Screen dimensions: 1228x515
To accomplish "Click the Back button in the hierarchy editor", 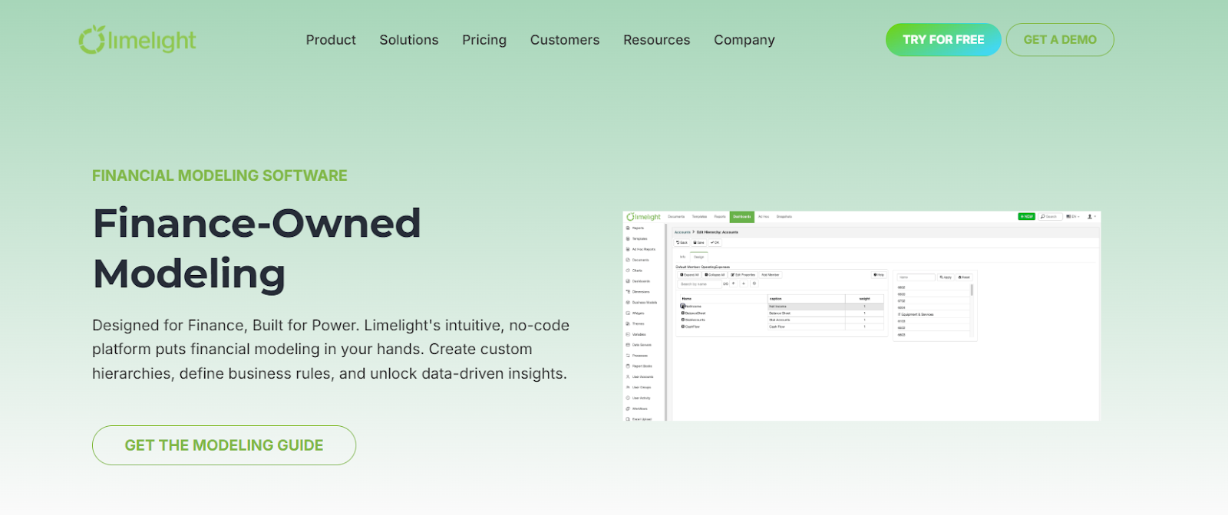I will click(682, 242).
